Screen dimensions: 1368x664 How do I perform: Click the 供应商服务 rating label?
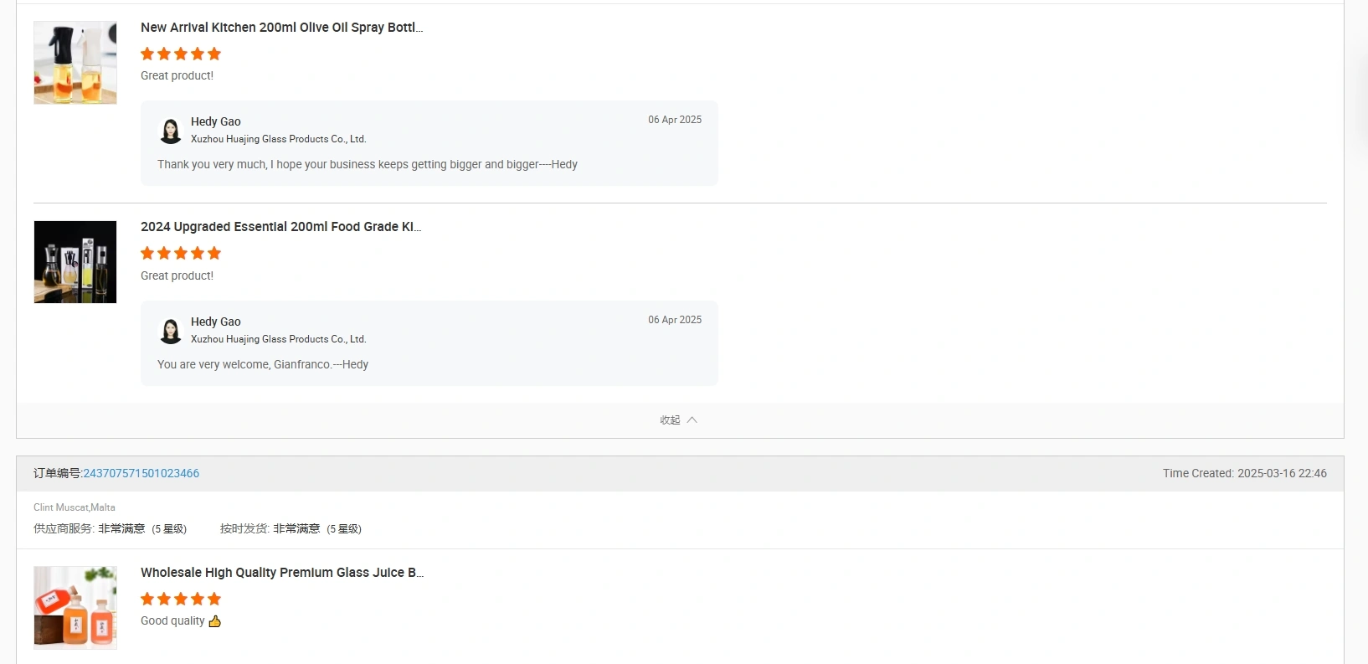(64, 528)
